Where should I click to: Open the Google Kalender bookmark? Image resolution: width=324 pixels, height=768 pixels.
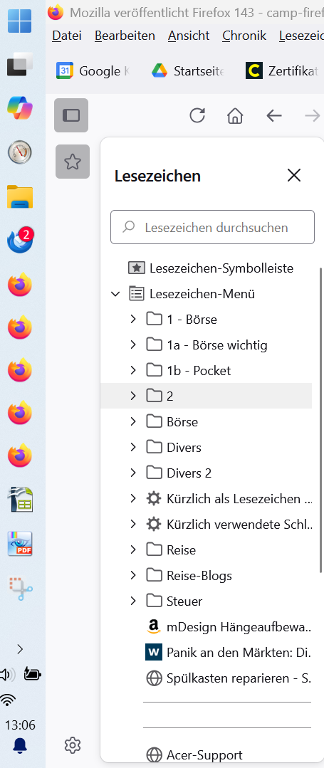pos(93,71)
